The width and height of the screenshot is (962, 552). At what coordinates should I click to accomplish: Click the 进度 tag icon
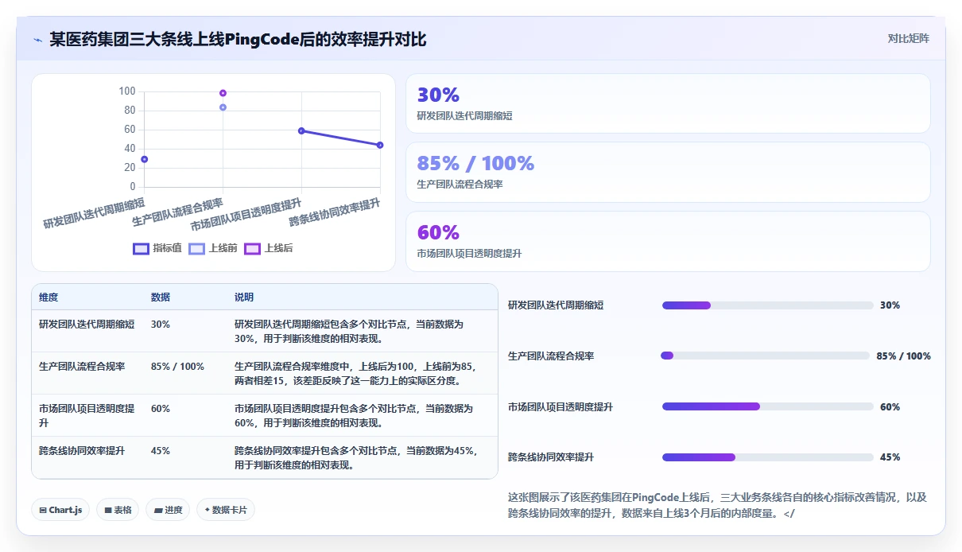(158, 511)
